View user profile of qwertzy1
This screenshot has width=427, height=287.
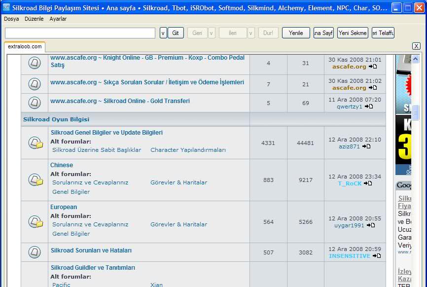(x=350, y=107)
